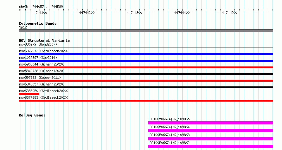Select the thin blue nsv830279 variant line
This screenshot has height=150, width=282.
pos(146,47)
